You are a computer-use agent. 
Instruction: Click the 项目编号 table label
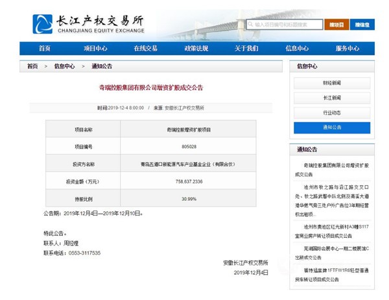coord(84,147)
